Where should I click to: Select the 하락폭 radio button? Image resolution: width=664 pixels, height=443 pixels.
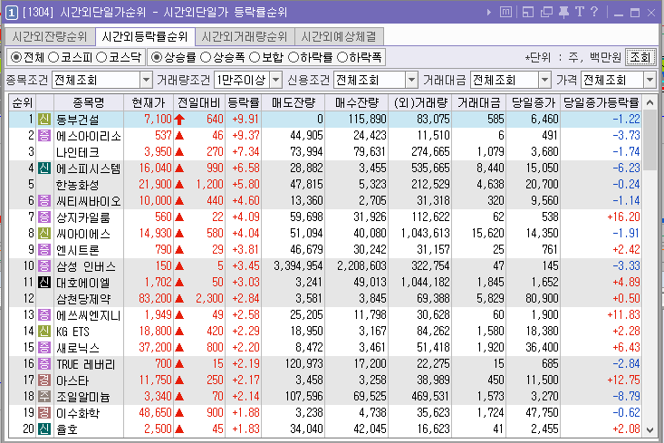pos(342,57)
